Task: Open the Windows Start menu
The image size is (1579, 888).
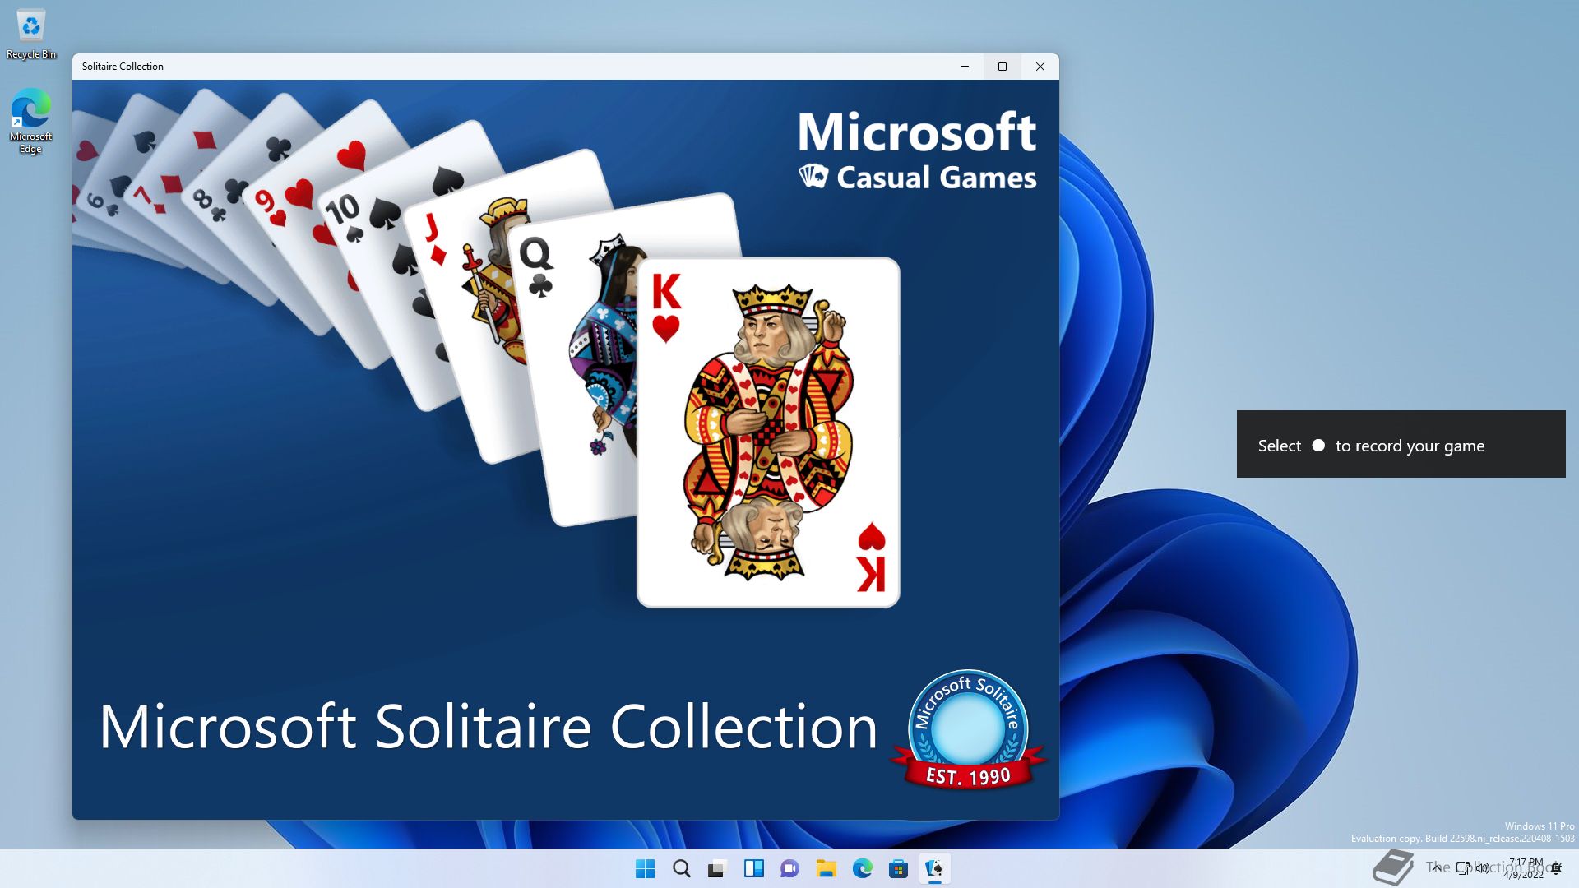Action: point(646,868)
